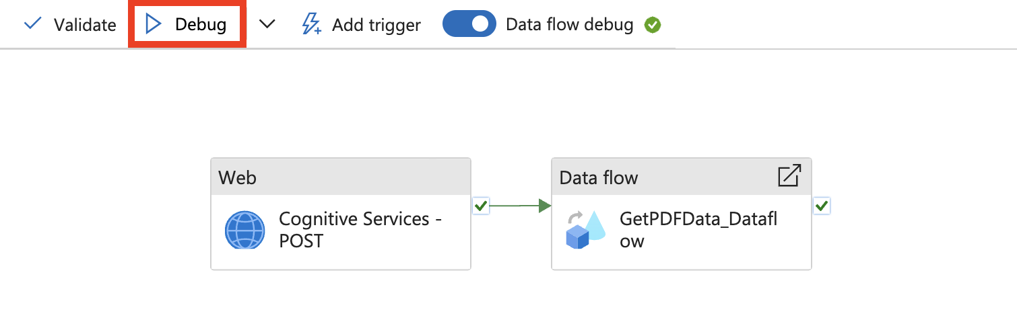Expand the Debug options dropdown chevron
Image resolution: width=1017 pixels, height=328 pixels.
267,24
